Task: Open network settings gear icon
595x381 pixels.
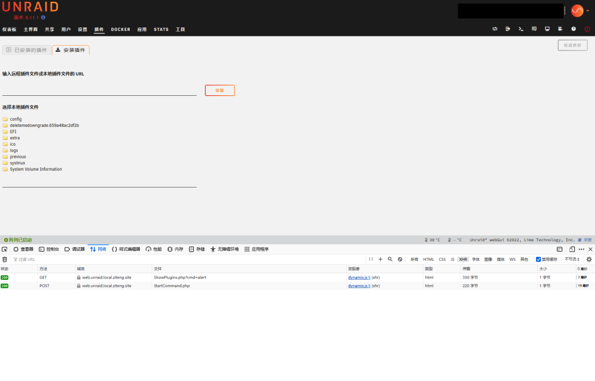Action: tap(589, 259)
